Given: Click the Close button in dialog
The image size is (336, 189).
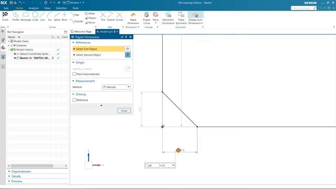Looking at the screenshot, I should click(124, 111).
